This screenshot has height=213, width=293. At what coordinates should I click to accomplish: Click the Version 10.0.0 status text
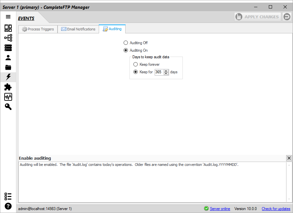(246, 209)
